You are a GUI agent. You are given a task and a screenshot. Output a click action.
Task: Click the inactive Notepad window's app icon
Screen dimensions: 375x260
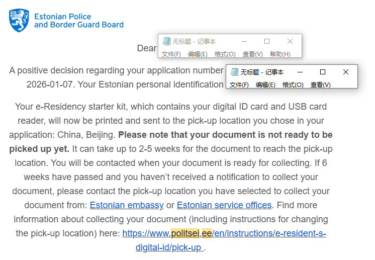tap(166, 42)
